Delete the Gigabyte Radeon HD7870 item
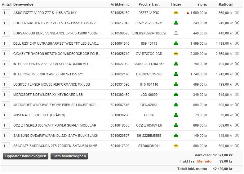244x174 pixels. pyautogui.click(x=237, y=54)
